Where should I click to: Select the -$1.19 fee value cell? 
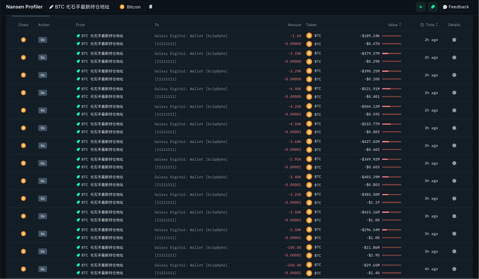373,202
